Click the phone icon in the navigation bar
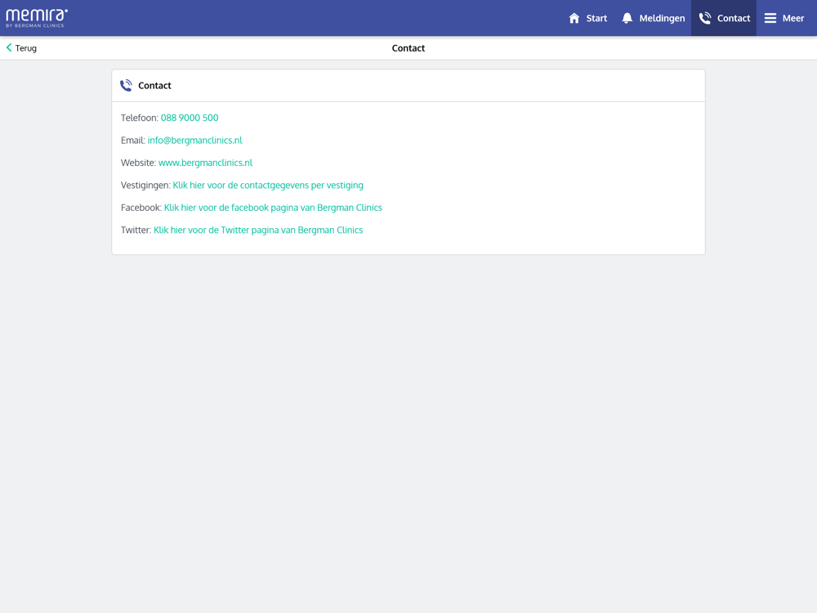817x613 pixels. (705, 18)
